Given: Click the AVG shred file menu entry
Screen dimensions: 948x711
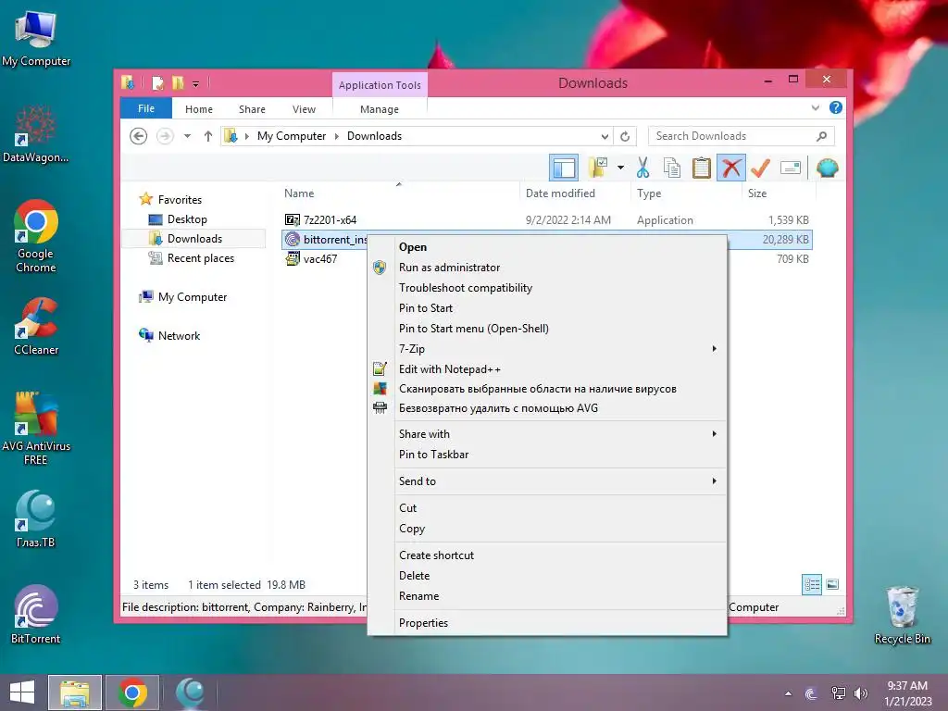Looking at the screenshot, I should [547, 408].
